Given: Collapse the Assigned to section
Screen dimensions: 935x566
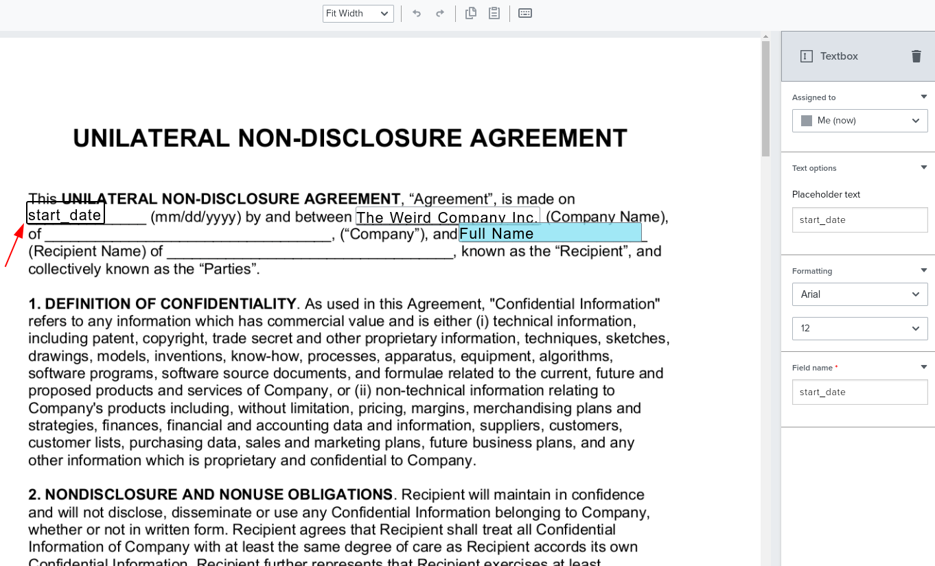Looking at the screenshot, I should (924, 97).
